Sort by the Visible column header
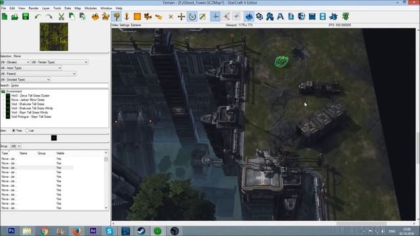This screenshot has width=420, height=236. click(60, 153)
